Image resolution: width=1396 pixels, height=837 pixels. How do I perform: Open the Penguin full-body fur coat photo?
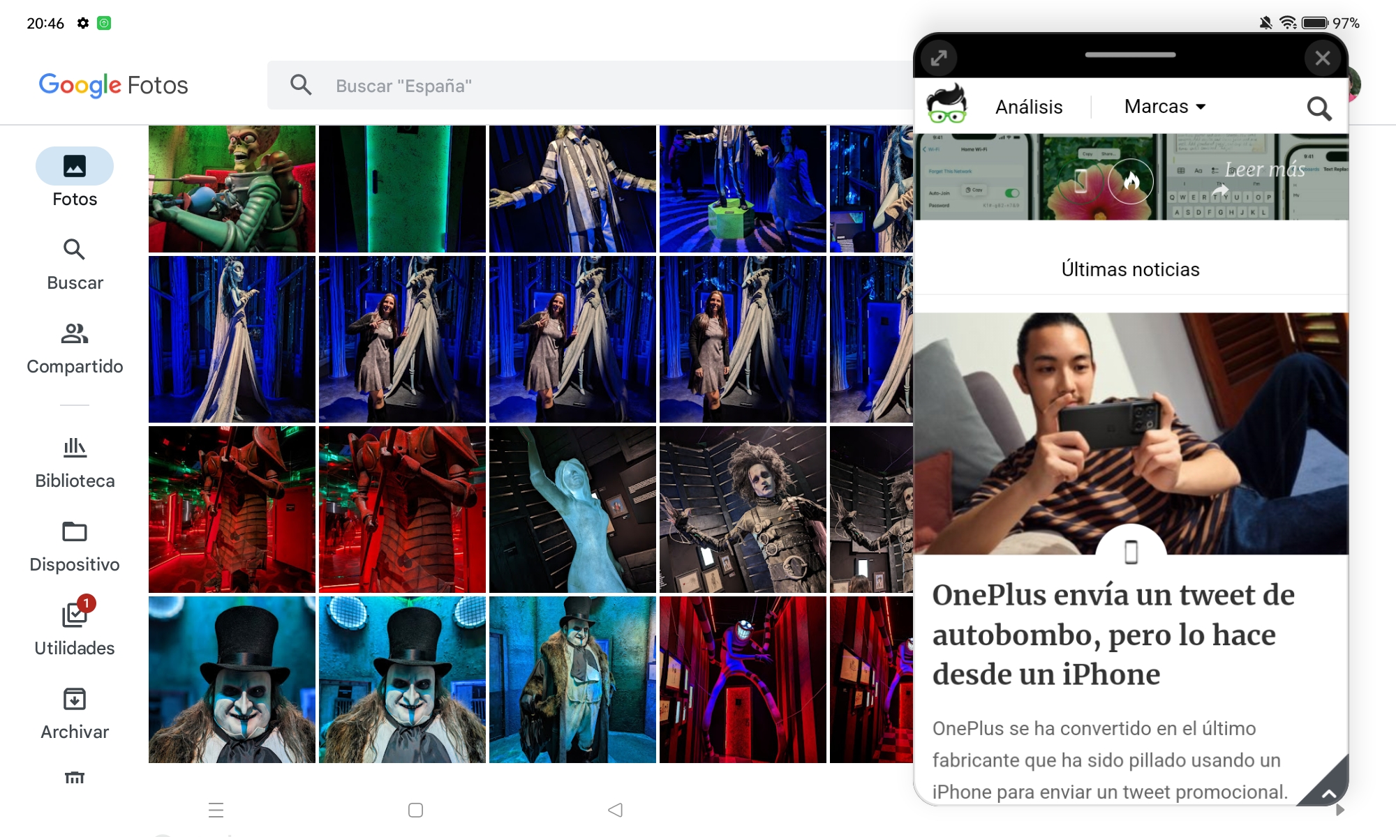[572, 679]
